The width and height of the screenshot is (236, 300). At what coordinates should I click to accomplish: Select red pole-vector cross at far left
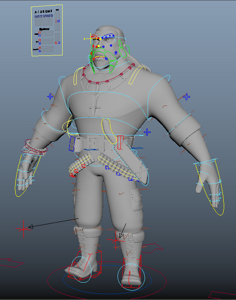(23, 229)
